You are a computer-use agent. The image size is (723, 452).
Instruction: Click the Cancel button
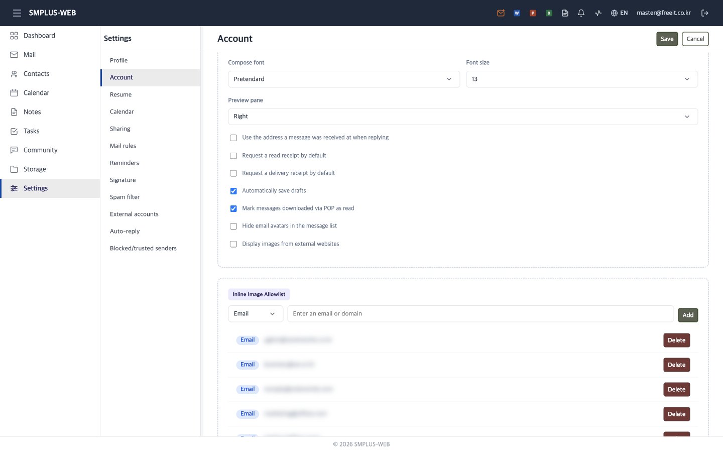tap(695, 39)
